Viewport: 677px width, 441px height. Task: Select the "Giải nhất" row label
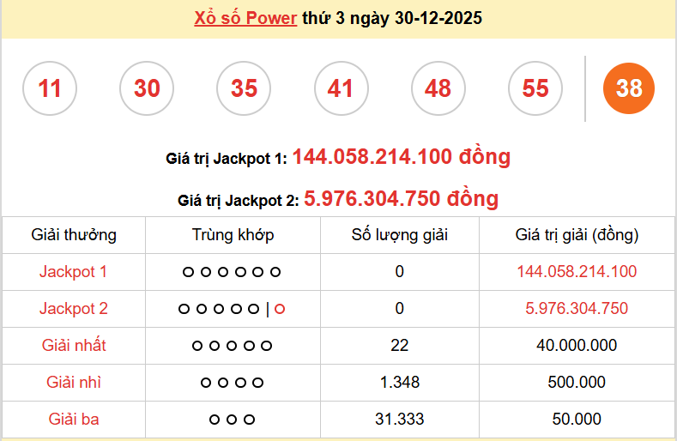[x=74, y=346]
